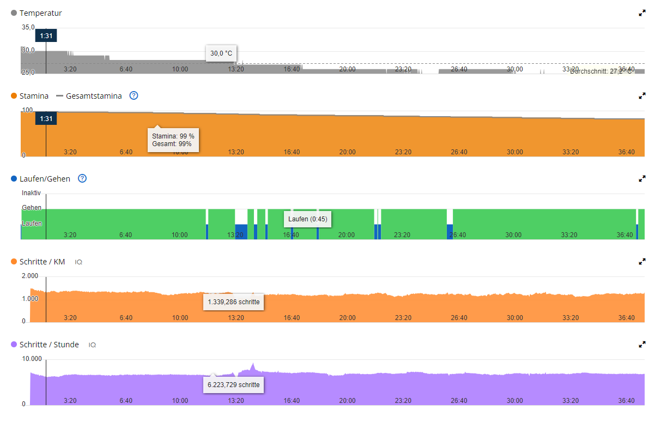This screenshot has width=667, height=422.
Task: Click the 1:31 time marker on Temperatur chart
Action: point(46,35)
